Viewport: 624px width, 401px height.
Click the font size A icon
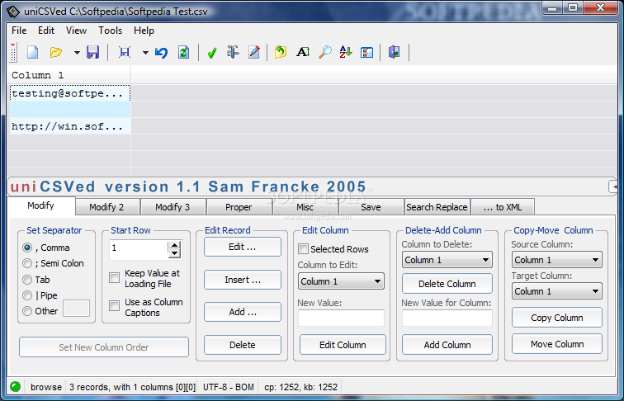[x=303, y=52]
